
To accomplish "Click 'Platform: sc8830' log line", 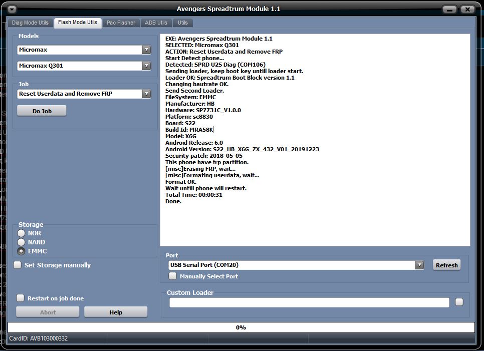I will (x=189, y=117).
